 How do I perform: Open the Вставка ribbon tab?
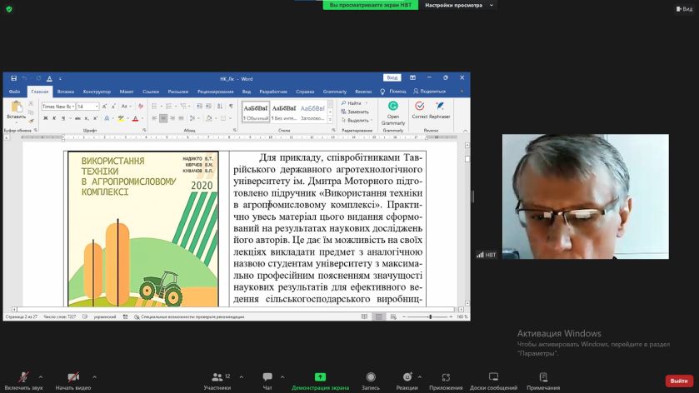pyautogui.click(x=66, y=92)
